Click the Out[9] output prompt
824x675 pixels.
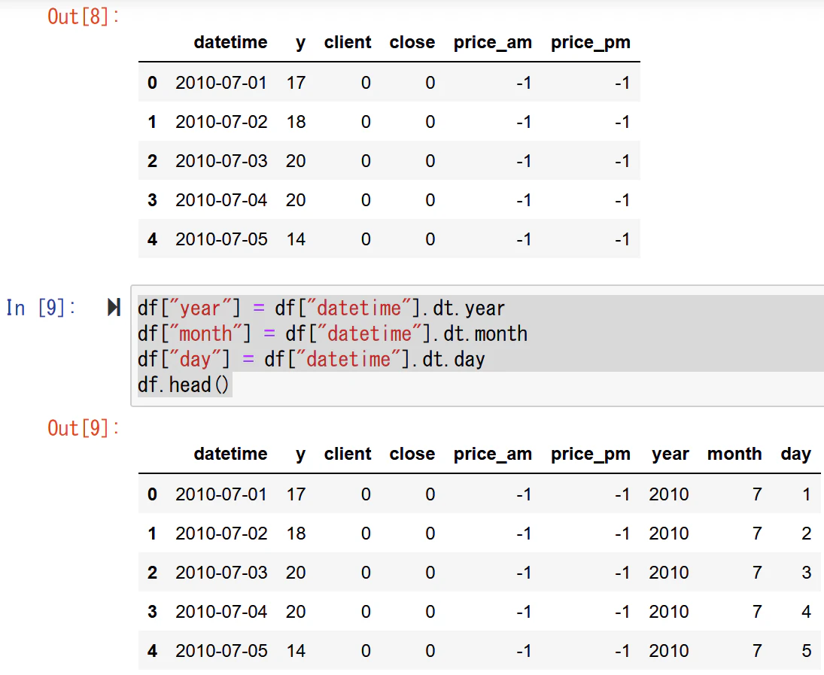point(83,428)
